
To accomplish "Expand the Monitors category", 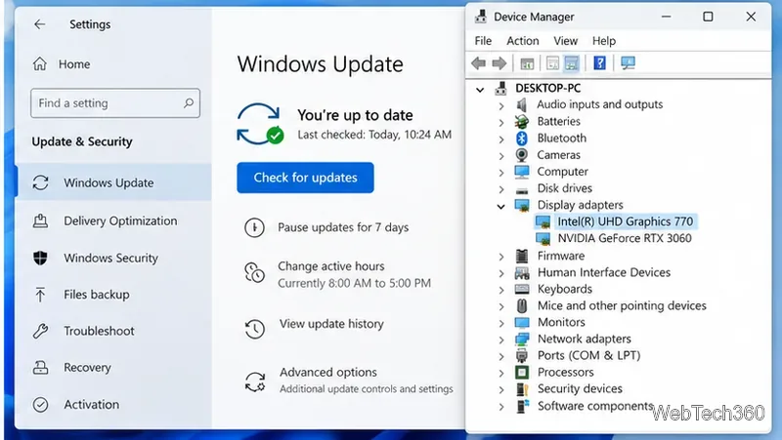I will [x=501, y=323].
